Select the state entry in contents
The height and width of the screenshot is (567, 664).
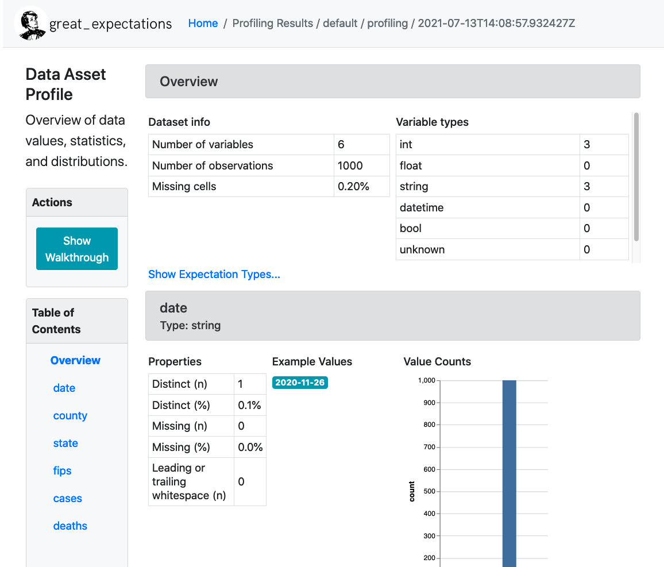point(65,443)
